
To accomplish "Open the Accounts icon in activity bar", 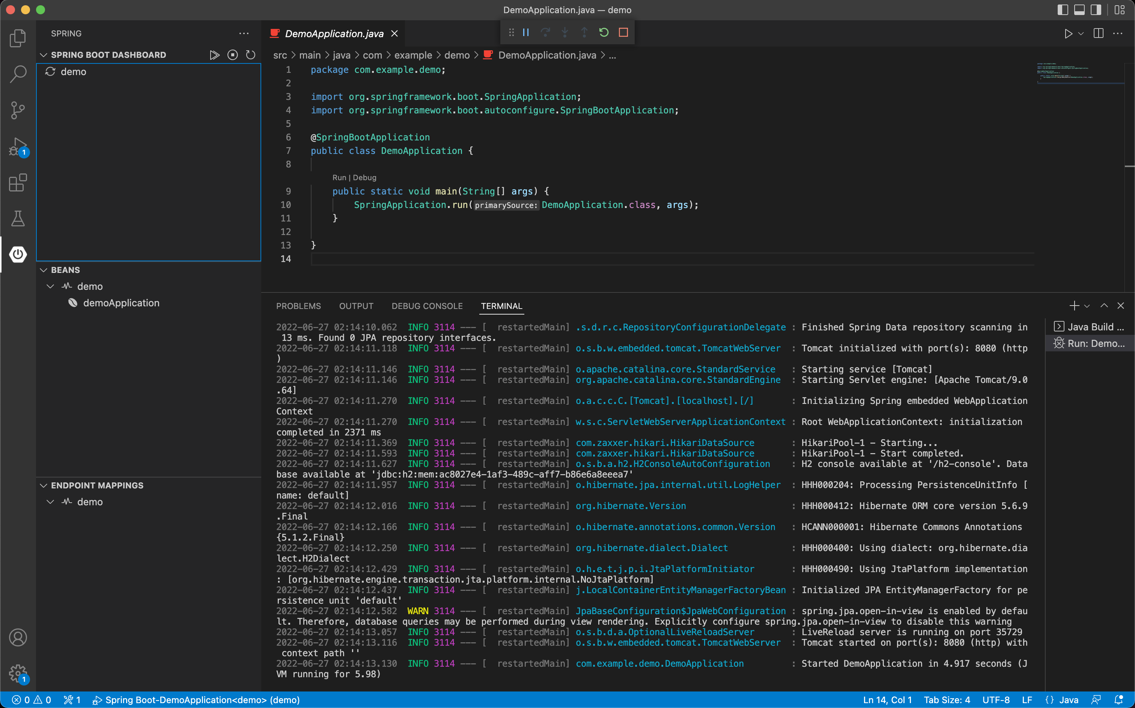I will point(18,638).
